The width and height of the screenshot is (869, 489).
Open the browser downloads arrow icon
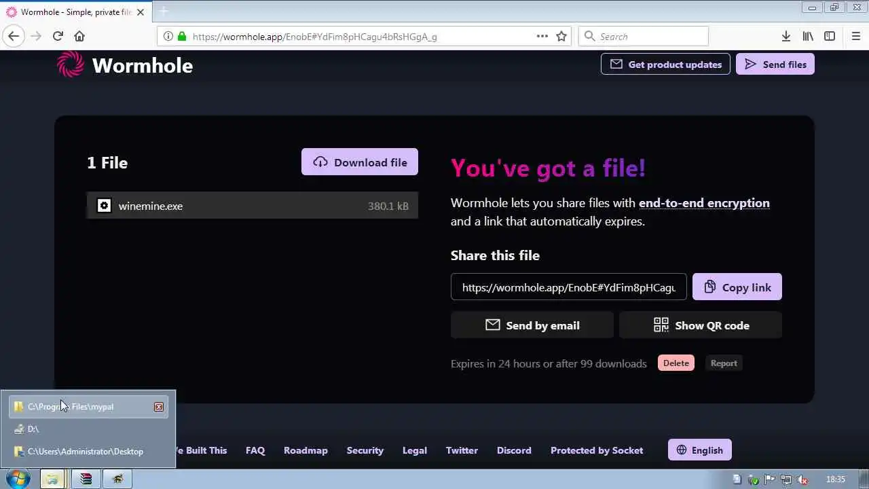(x=785, y=37)
